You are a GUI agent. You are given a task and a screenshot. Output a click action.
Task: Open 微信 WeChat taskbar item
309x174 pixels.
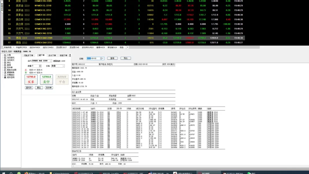tap(252, 173)
